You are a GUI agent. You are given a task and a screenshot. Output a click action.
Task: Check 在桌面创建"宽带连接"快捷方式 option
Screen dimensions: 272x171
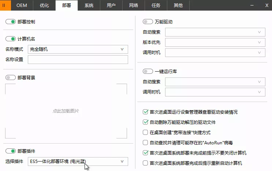[145, 132]
